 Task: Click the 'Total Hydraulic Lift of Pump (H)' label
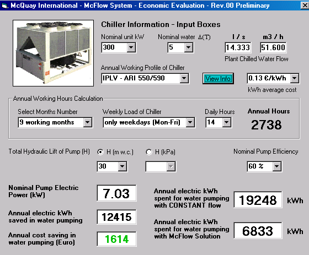coord(49,151)
